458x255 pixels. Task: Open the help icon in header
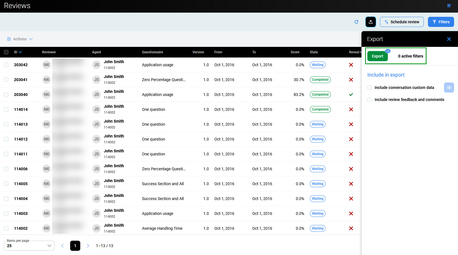[x=449, y=6]
